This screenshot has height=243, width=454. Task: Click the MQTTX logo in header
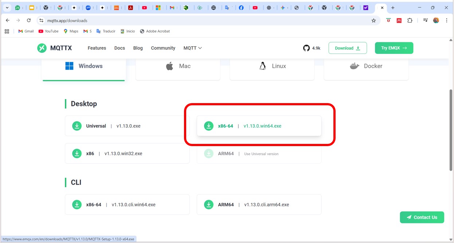pyautogui.click(x=54, y=48)
